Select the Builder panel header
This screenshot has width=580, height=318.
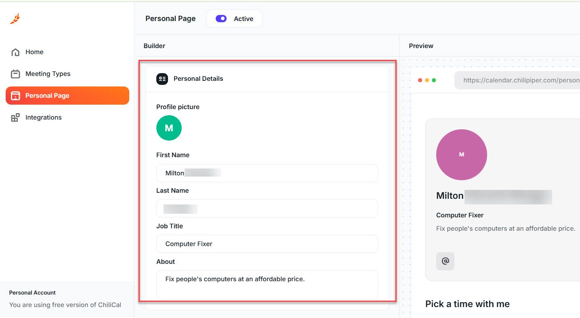click(154, 46)
